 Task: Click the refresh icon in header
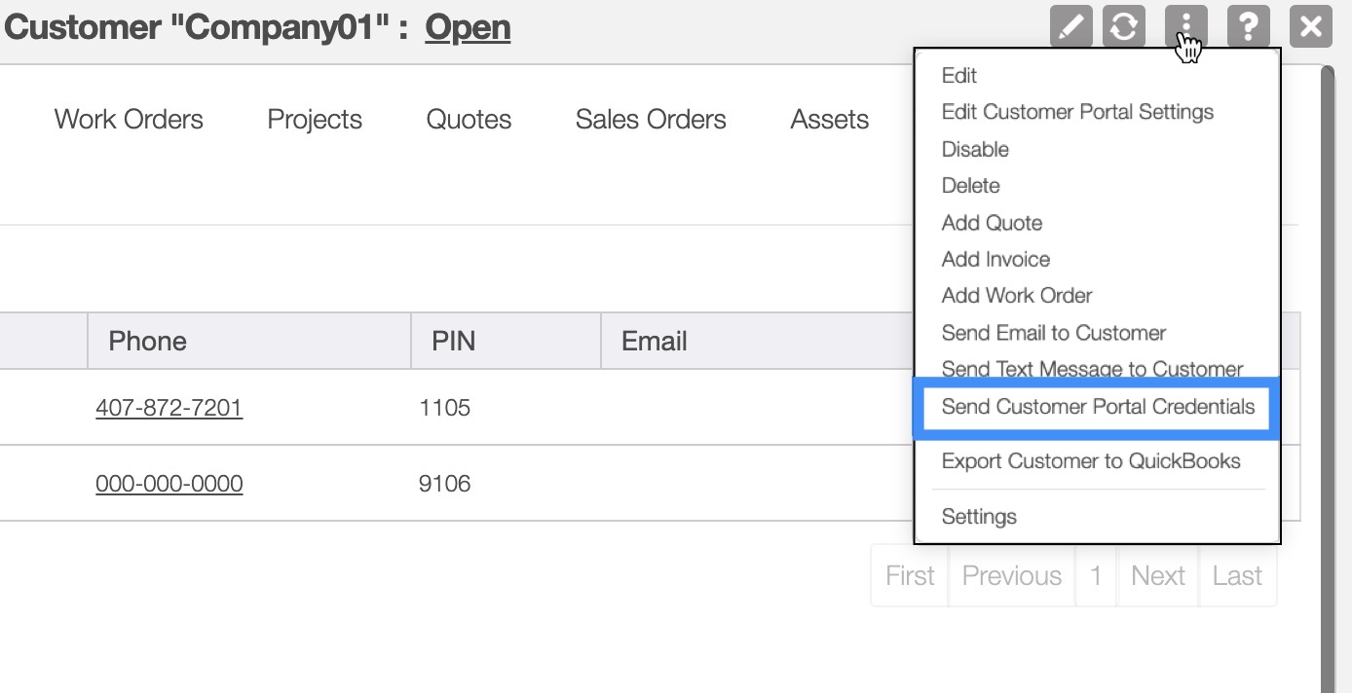click(x=1123, y=26)
